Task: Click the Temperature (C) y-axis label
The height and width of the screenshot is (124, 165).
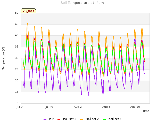Action: pyautogui.click(x=3, y=58)
